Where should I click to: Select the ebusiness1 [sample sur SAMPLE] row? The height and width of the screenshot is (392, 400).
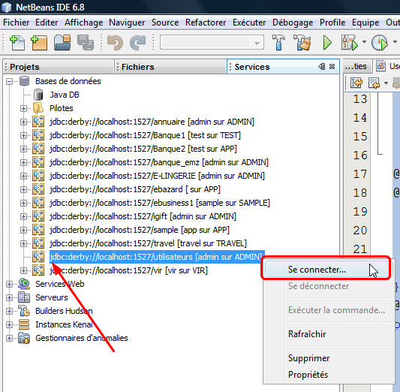click(x=160, y=203)
